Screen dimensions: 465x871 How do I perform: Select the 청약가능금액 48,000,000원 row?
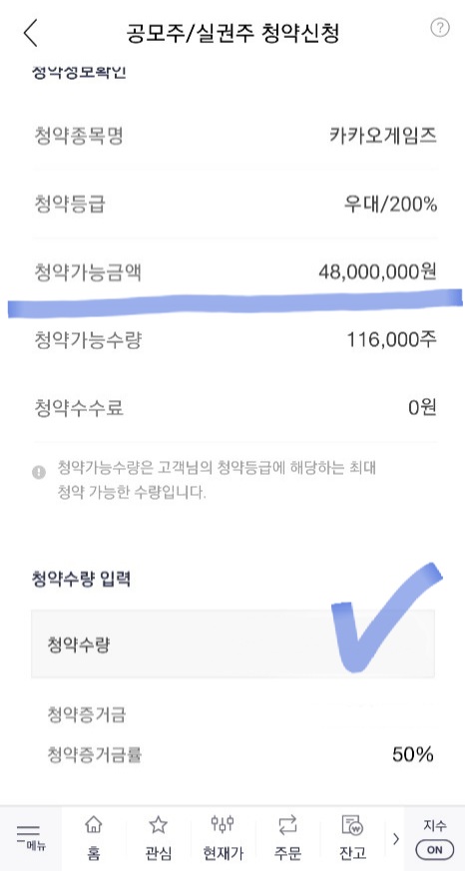pos(234,272)
